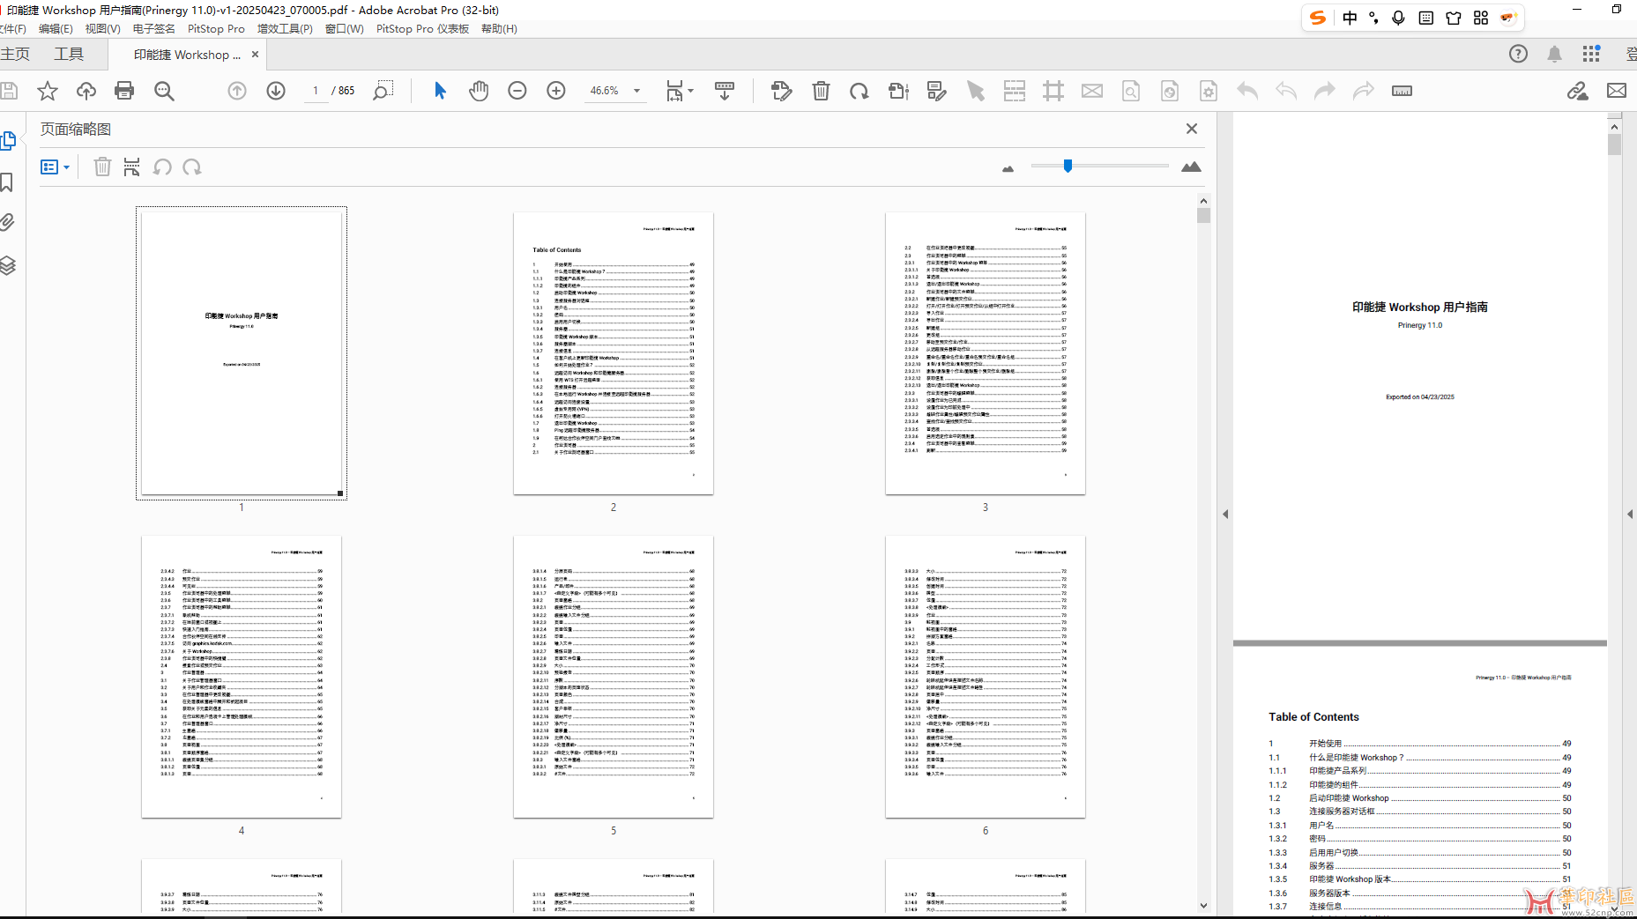Click Sogou input method S icon
The height and width of the screenshot is (919, 1637).
pos(1318,18)
